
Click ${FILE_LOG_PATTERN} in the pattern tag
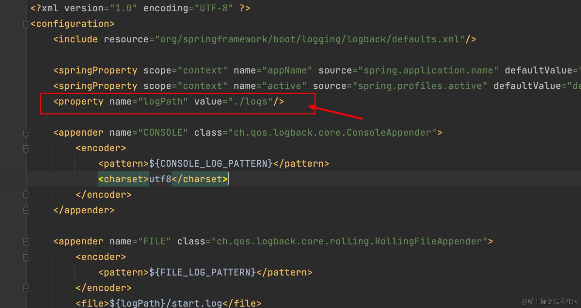[x=202, y=272]
